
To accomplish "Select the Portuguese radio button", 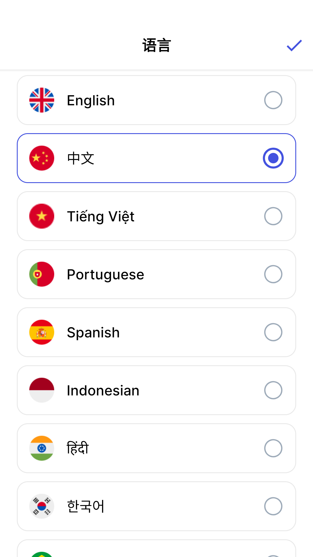I will [x=273, y=274].
